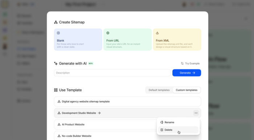
Task: Click the Use Template grid icon
Action: coord(56,90)
